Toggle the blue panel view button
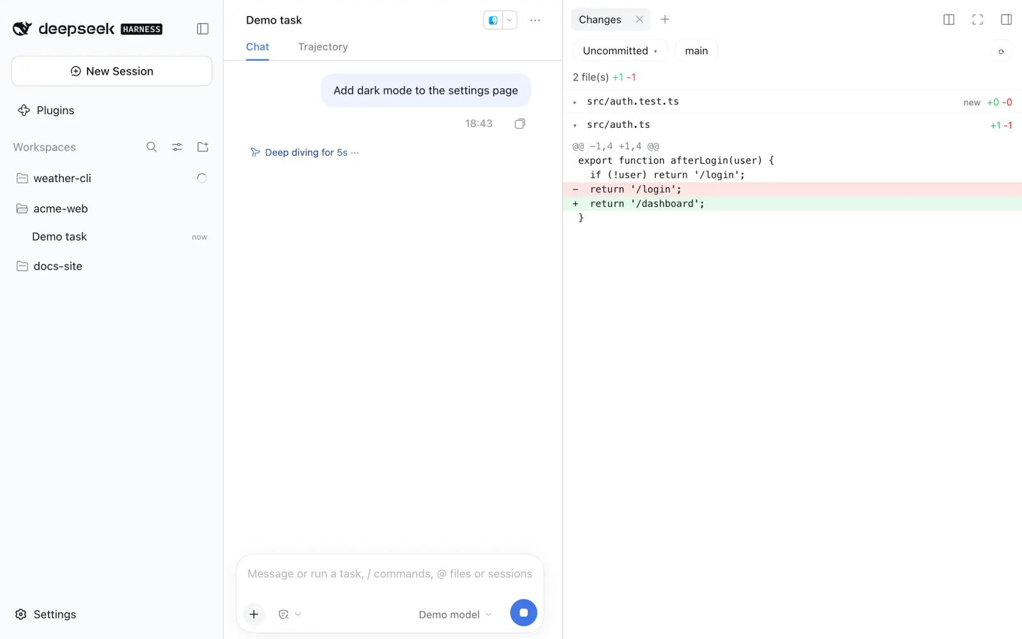 493,20
